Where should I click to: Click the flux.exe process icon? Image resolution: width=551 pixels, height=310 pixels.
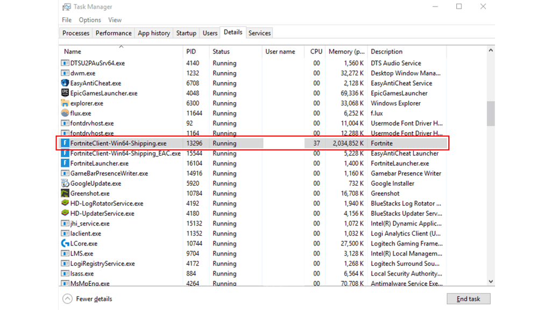pos(65,113)
